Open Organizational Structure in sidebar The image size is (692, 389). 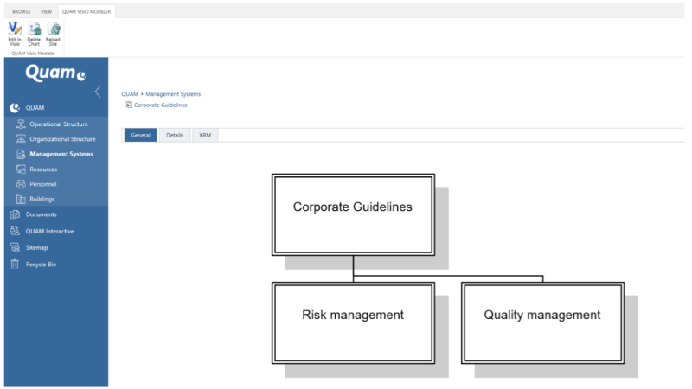pos(62,139)
